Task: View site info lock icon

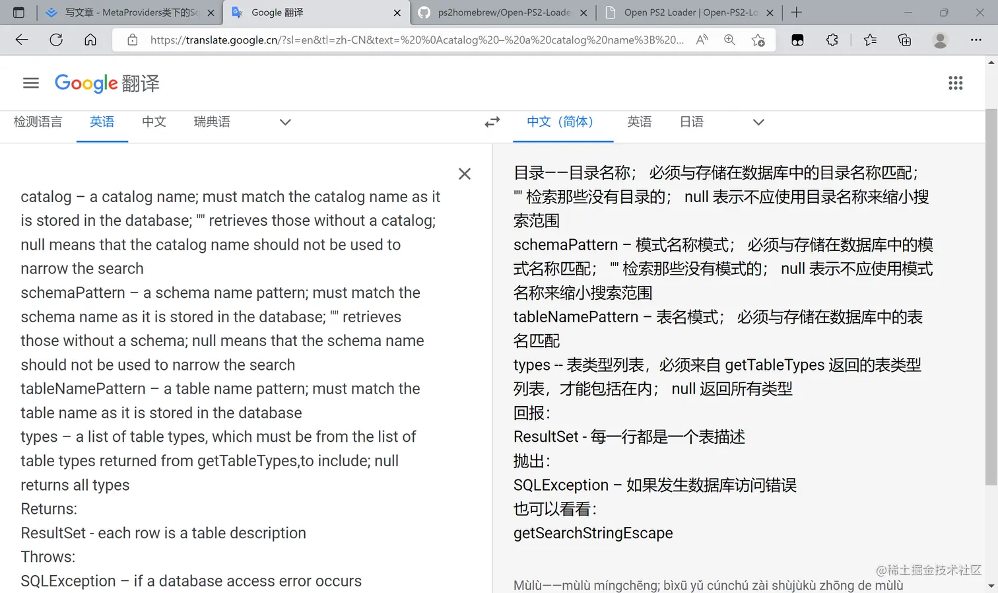Action: click(133, 40)
